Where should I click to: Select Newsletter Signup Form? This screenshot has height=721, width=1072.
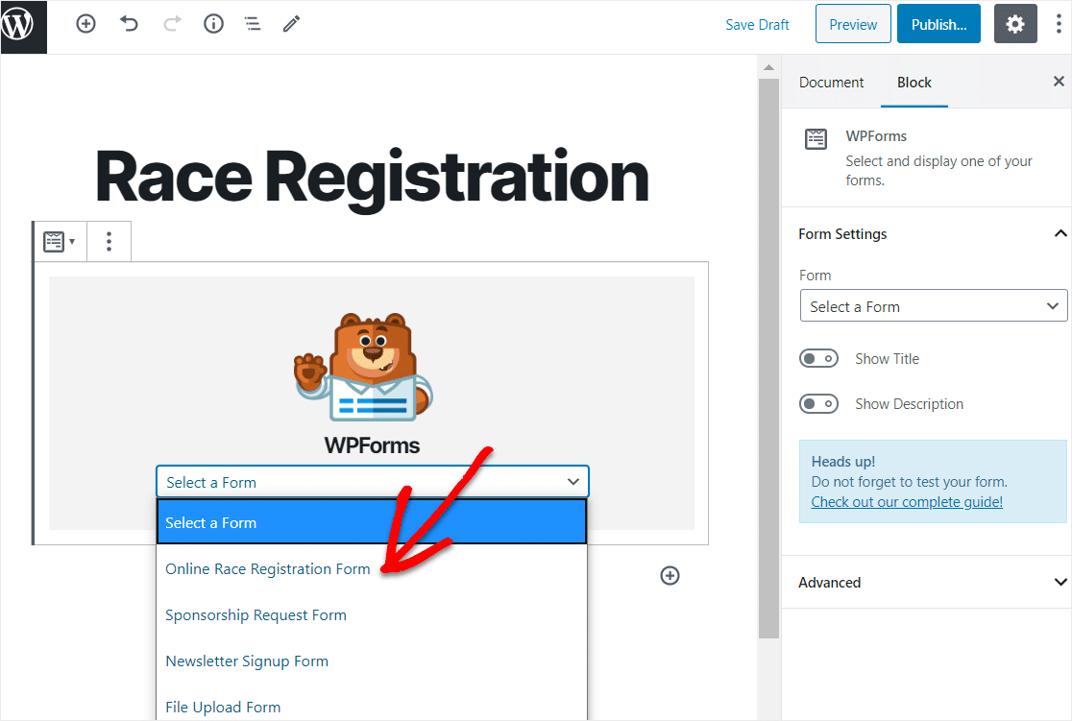point(372,661)
